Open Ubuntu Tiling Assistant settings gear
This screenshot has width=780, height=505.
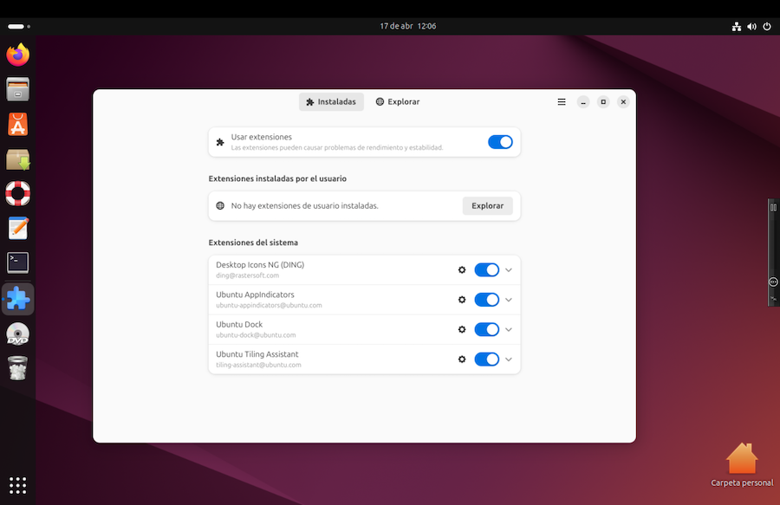(x=462, y=359)
